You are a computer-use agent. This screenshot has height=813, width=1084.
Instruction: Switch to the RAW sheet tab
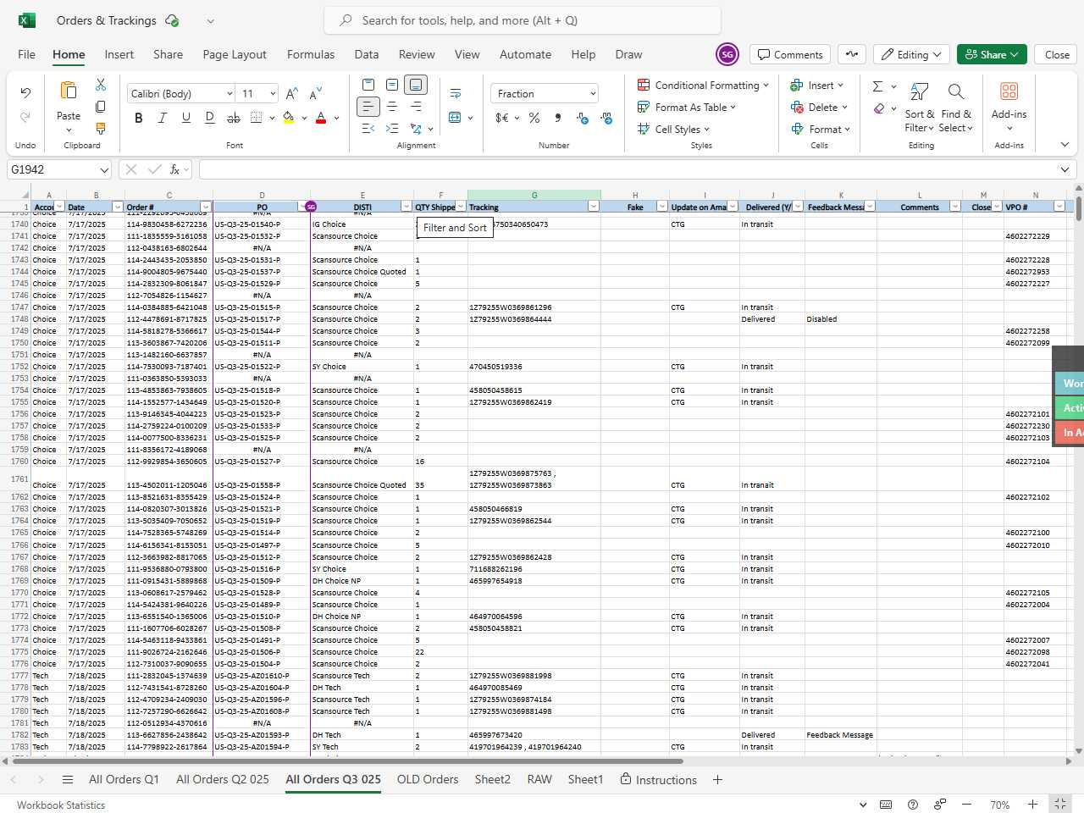539,779
